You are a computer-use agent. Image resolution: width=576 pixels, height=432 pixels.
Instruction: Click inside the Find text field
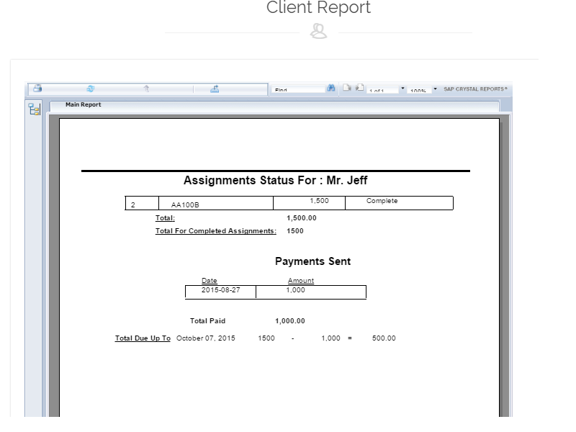(x=298, y=90)
